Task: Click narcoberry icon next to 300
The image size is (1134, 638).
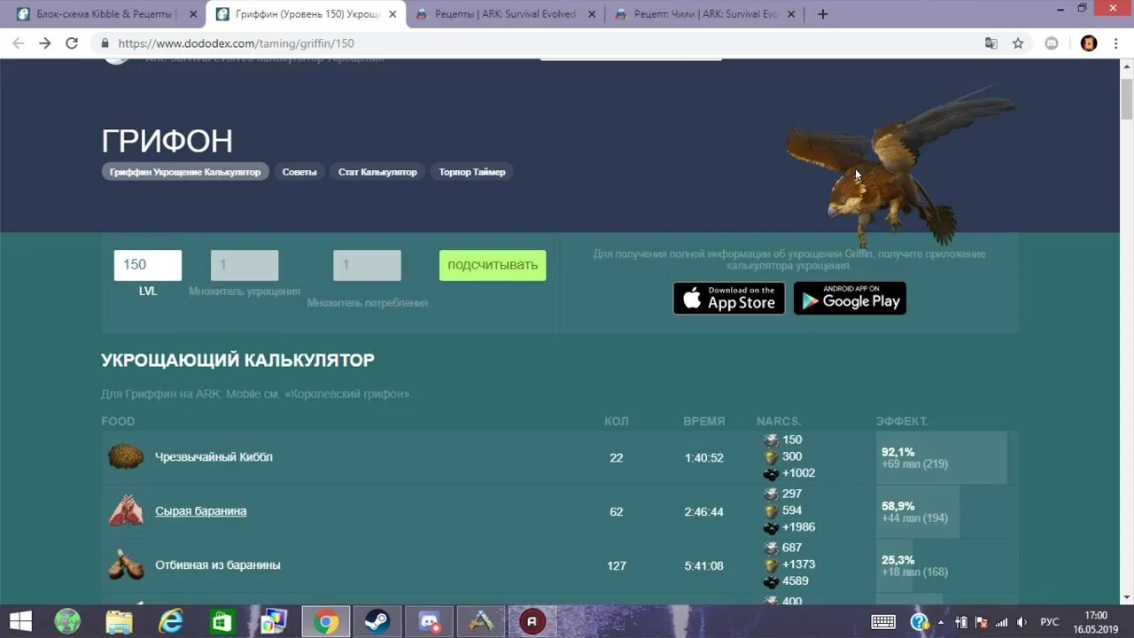Action: [x=771, y=457]
